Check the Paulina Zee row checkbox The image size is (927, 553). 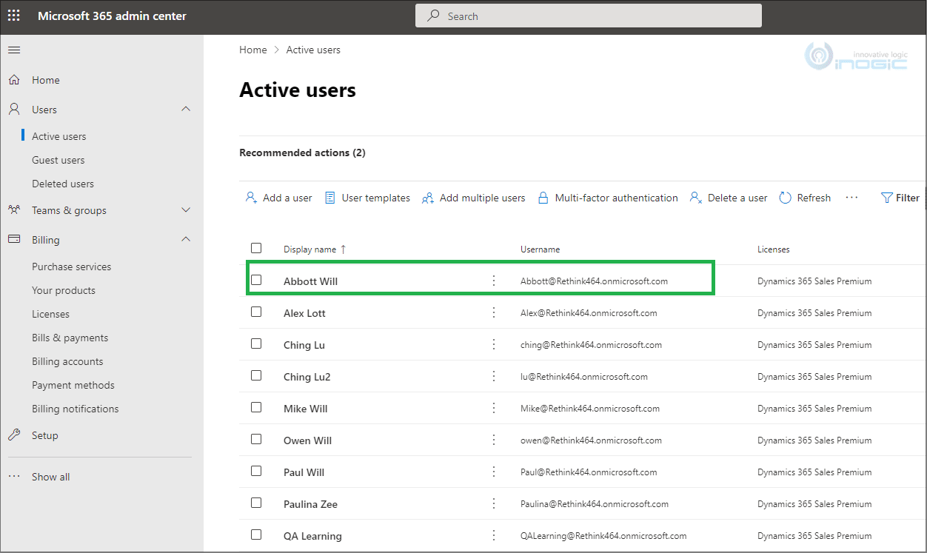(x=256, y=503)
